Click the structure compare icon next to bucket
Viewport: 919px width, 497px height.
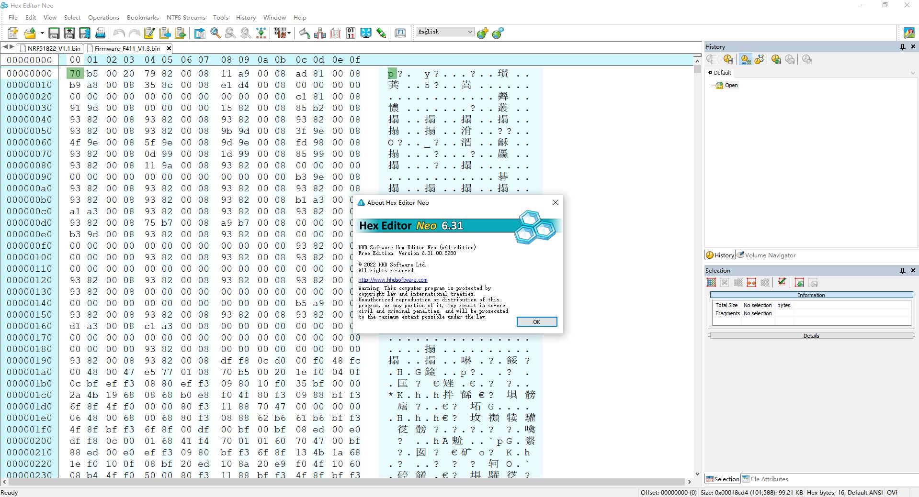[x=320, y=33]
